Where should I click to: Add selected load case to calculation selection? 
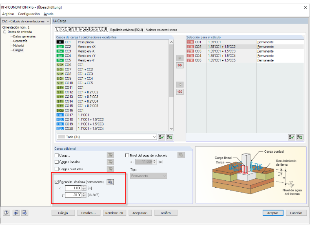(x=180, y=58)
